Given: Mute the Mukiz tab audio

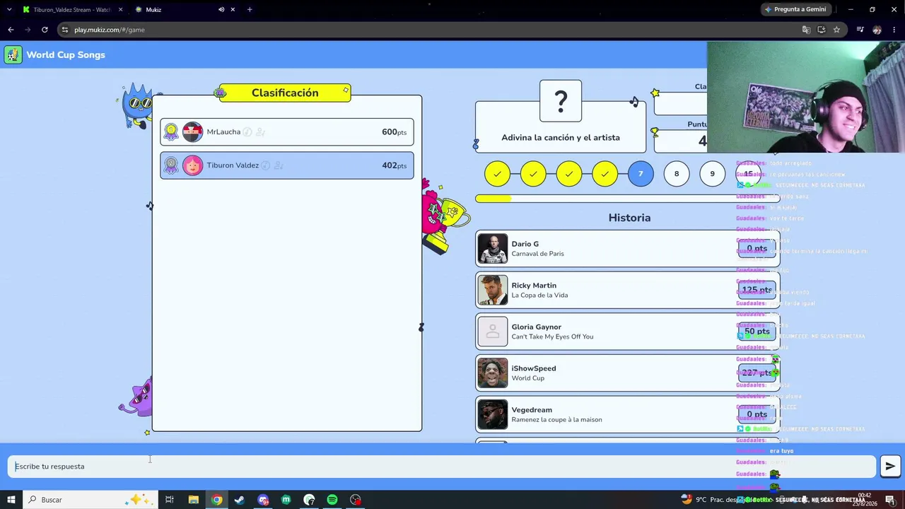Looking at the screenshot, I should (221, 9).
